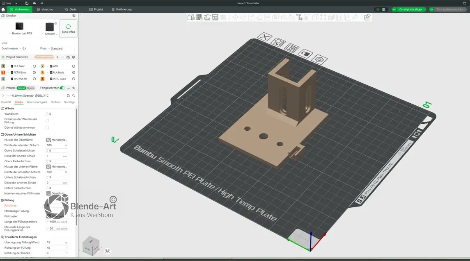470x261 pixels.
Task: Click the orange filament 3 color swatch
Action: coord(3,73)
